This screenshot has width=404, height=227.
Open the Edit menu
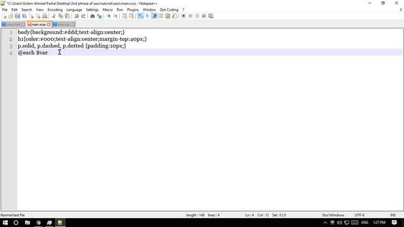coord(15,9)
